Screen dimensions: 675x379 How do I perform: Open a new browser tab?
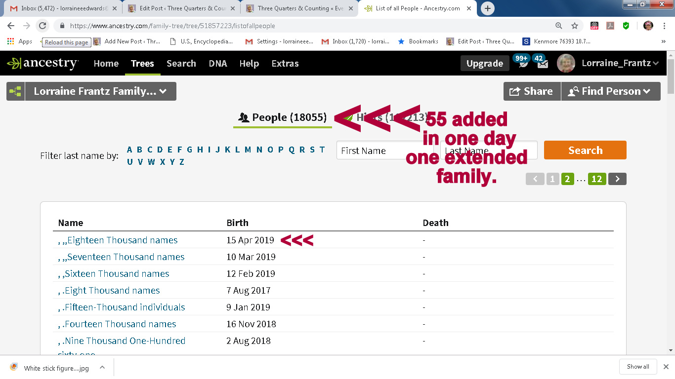(x=487, y=8)
